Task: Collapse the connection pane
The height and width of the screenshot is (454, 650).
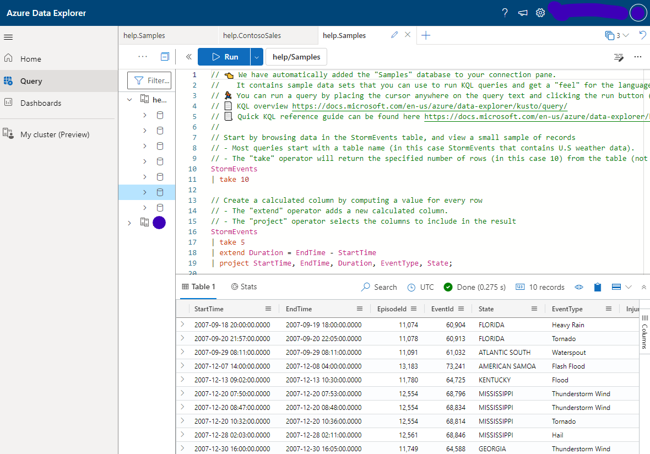Action: click(x=188, y=57)
